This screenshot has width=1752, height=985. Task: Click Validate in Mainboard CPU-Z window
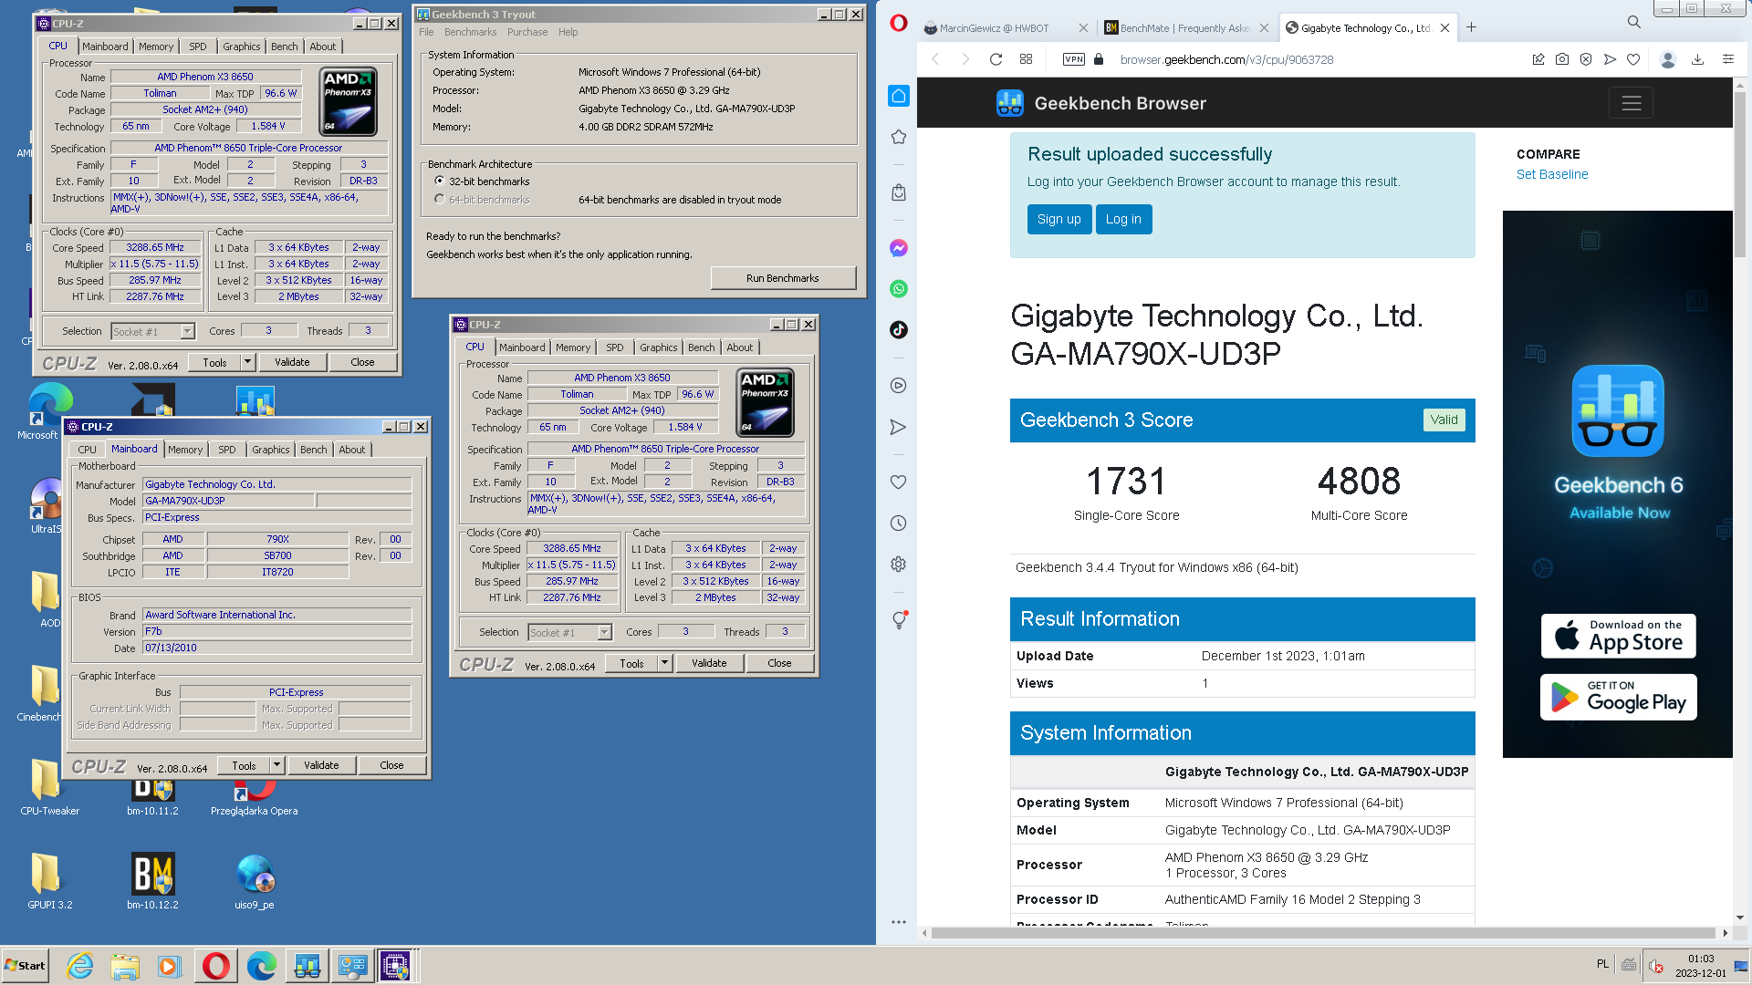pyautogui.click(x=321, y=765)
